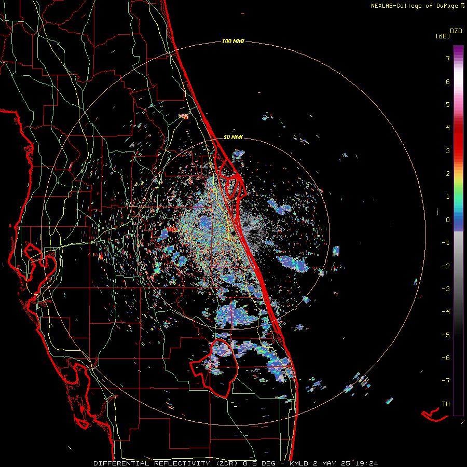Click the 6 value on the color scale
Viewport: 467px width, 467px height.
(x=448, y=81)
